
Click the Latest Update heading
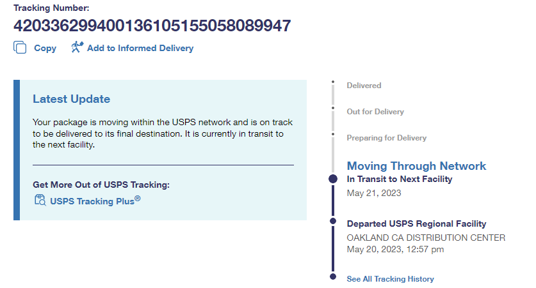click(x=71, y=99)
